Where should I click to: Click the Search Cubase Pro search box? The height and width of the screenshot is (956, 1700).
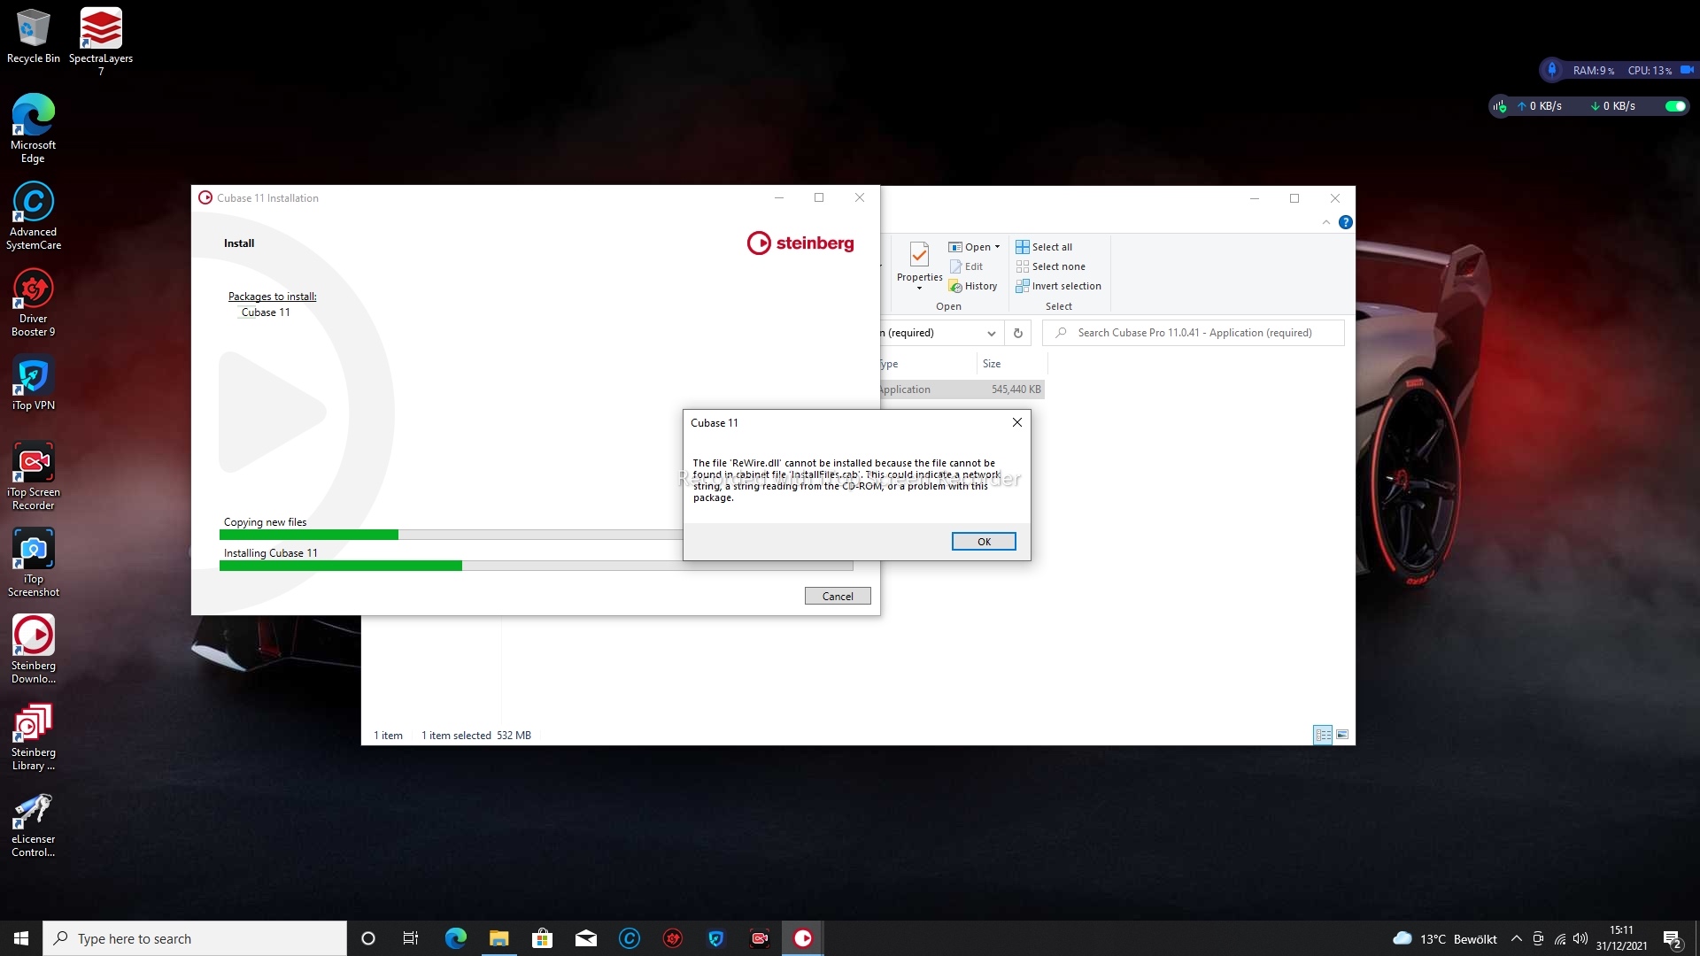pyautogui.click(x=1194, y=333)
